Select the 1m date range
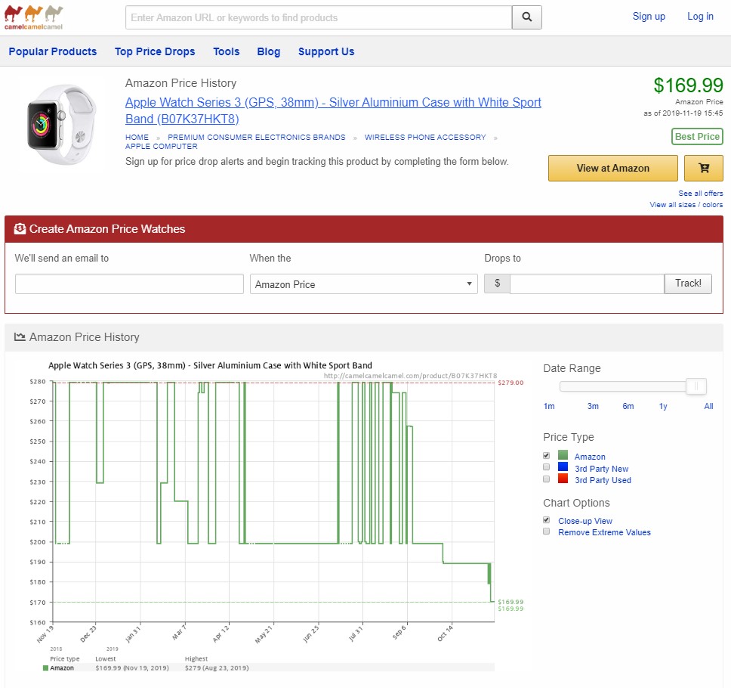Viewport: 731px width, 688px height. pyautogui.click(x=549, y=406)
